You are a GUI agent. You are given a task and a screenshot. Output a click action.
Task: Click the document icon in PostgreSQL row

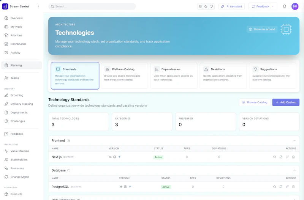(281, 187)
